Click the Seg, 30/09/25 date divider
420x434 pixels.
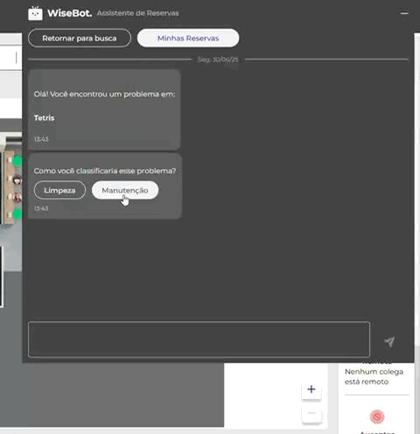click(218, 59)
